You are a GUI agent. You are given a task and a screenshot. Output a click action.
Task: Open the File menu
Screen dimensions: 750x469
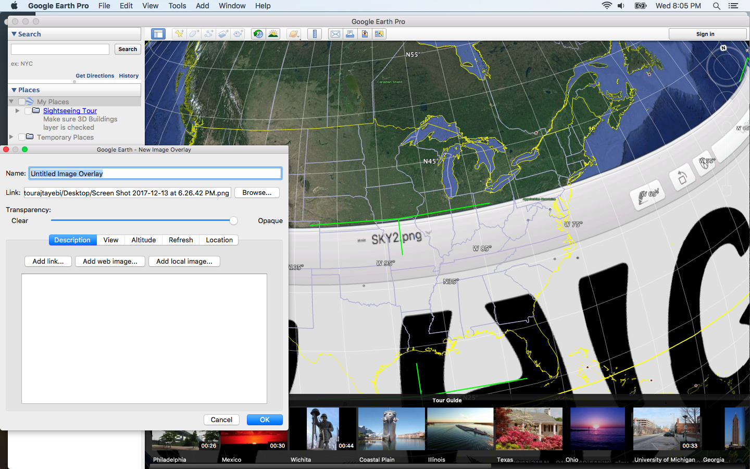pos(104,6)
